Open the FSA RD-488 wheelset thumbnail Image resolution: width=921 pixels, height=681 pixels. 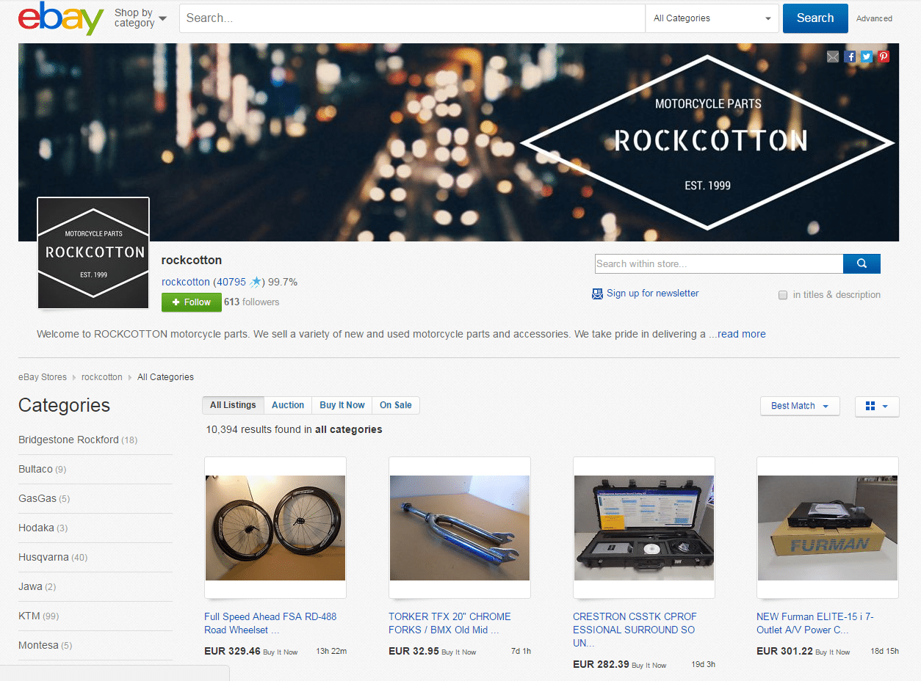click(x=275, y=528)
